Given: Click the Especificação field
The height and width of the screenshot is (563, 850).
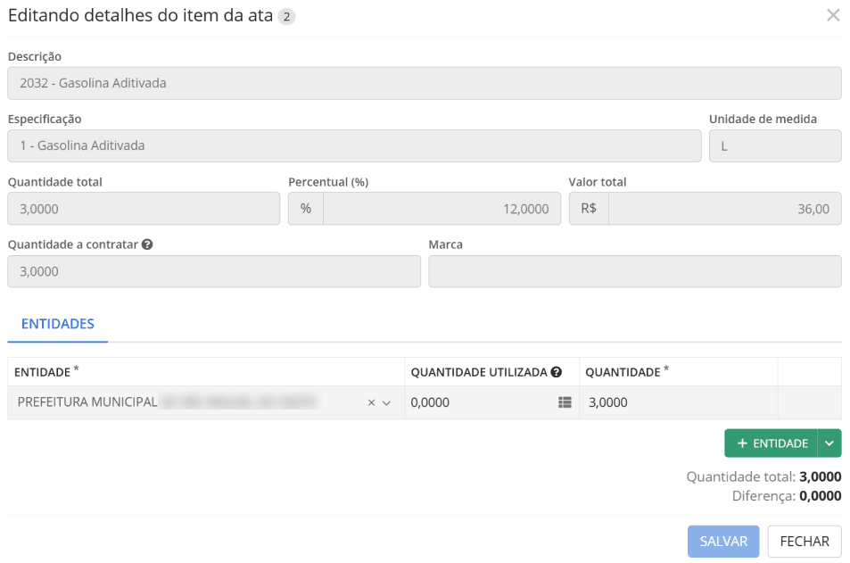Looking at the screenshot, I should [x=354, y=146].
